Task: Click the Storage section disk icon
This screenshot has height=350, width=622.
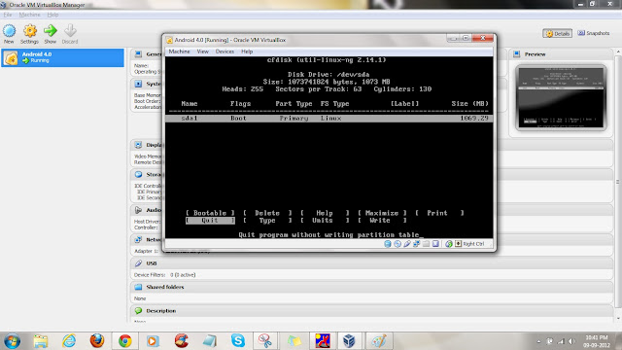Action: (x=138, y=174)
